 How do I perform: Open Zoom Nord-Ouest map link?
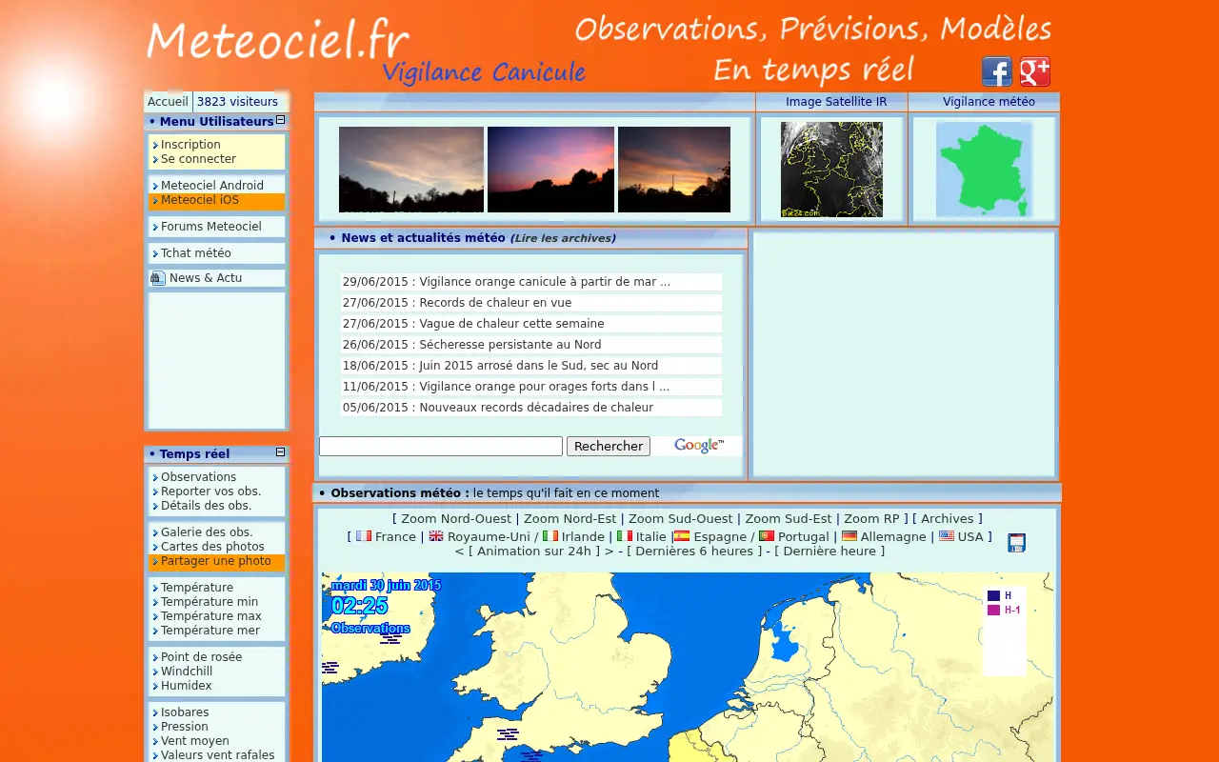(456, 519)
